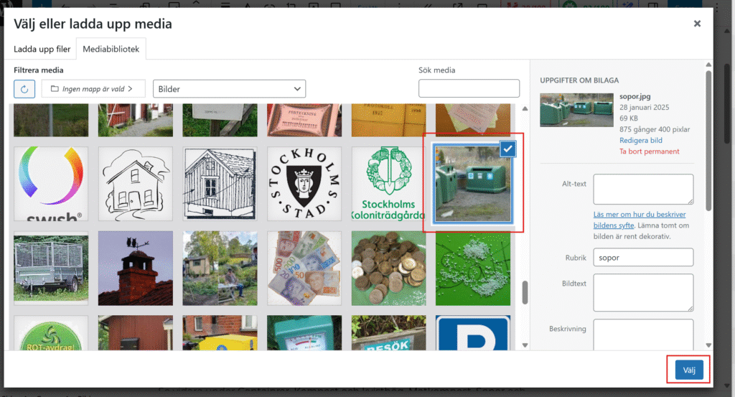Select the blue parking sign thumbnail
This screenshot has height=397, width=735.
473,333
